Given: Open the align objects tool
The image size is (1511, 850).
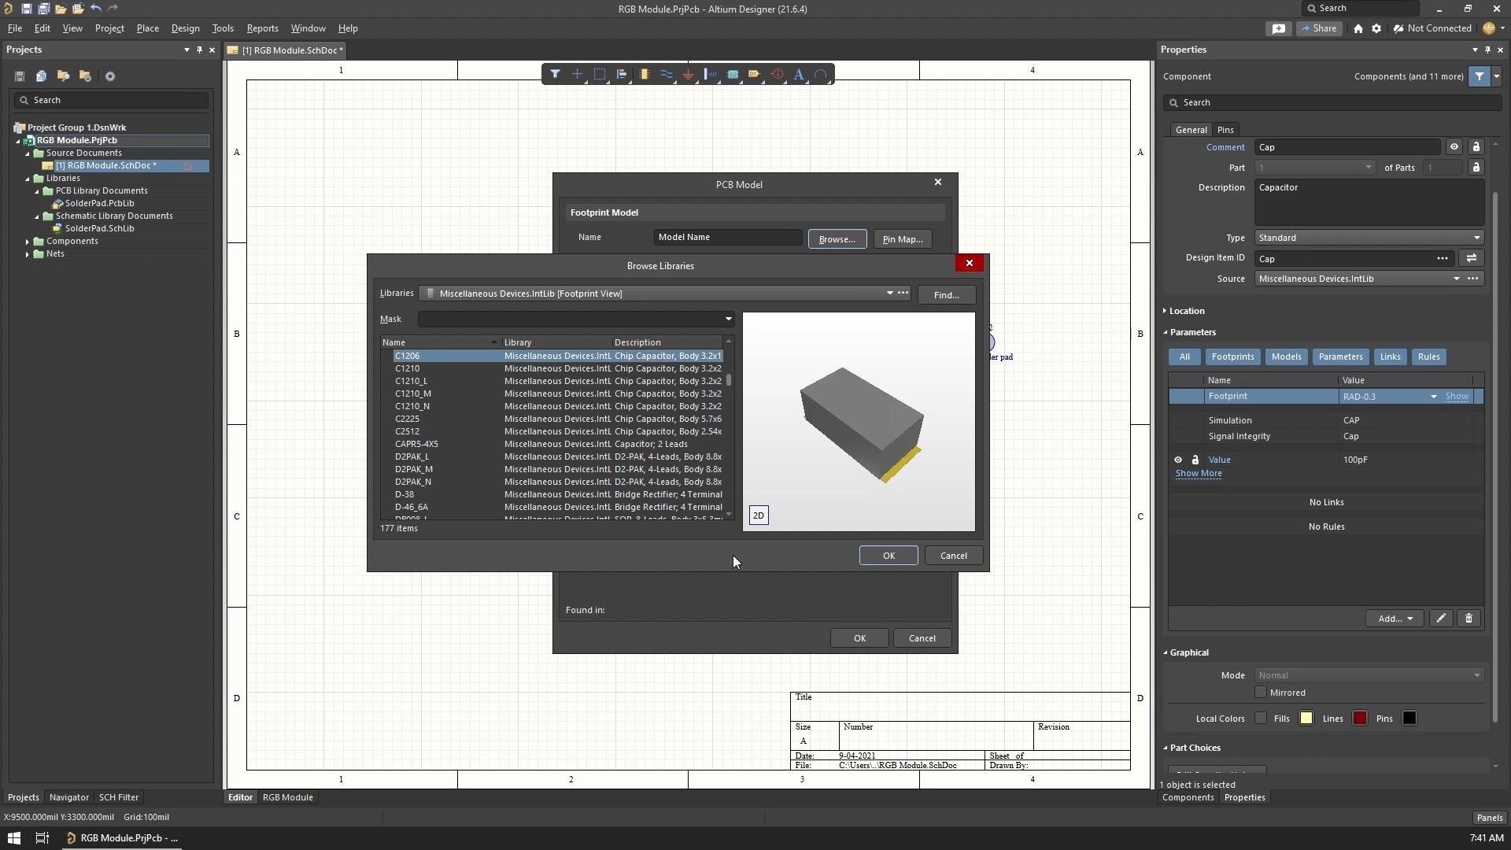Looking at the screenshot, I should pos(622,74).
